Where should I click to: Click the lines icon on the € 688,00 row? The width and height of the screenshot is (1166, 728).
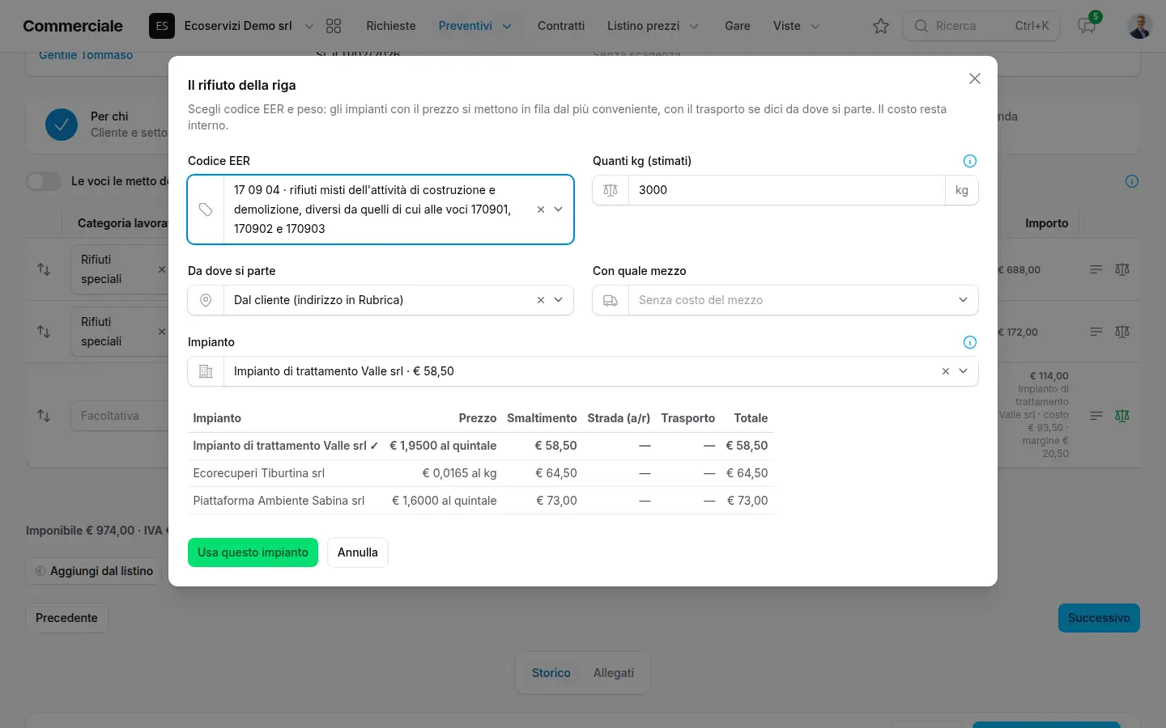tap(1096, 269)
